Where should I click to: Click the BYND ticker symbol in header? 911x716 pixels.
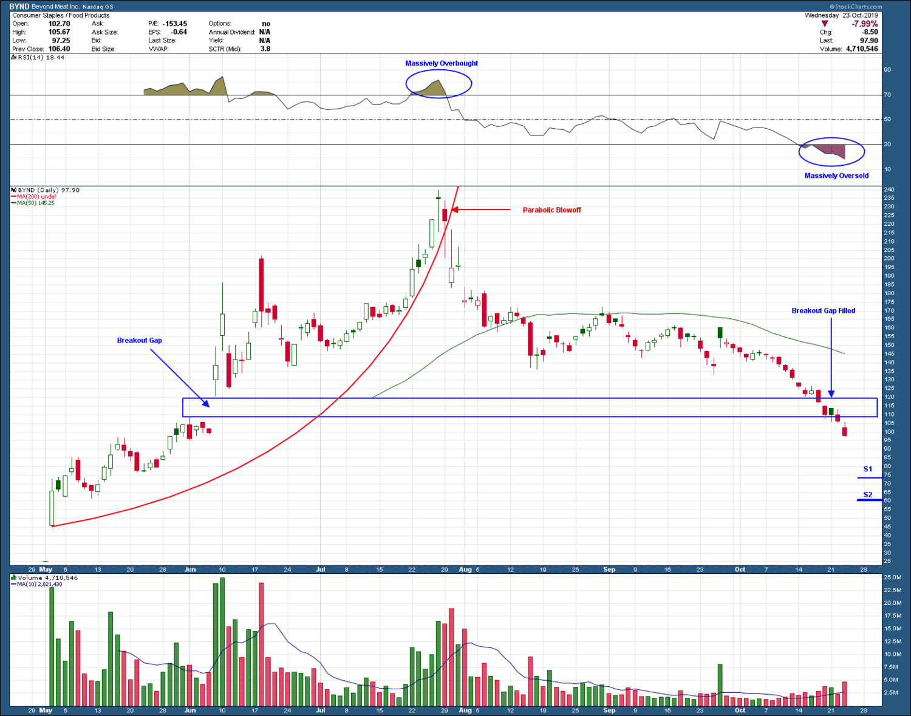[x=19, y=7]
